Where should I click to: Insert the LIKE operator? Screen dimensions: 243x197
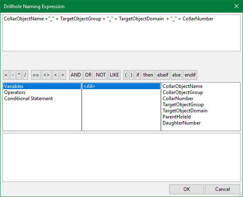[114, 75]
